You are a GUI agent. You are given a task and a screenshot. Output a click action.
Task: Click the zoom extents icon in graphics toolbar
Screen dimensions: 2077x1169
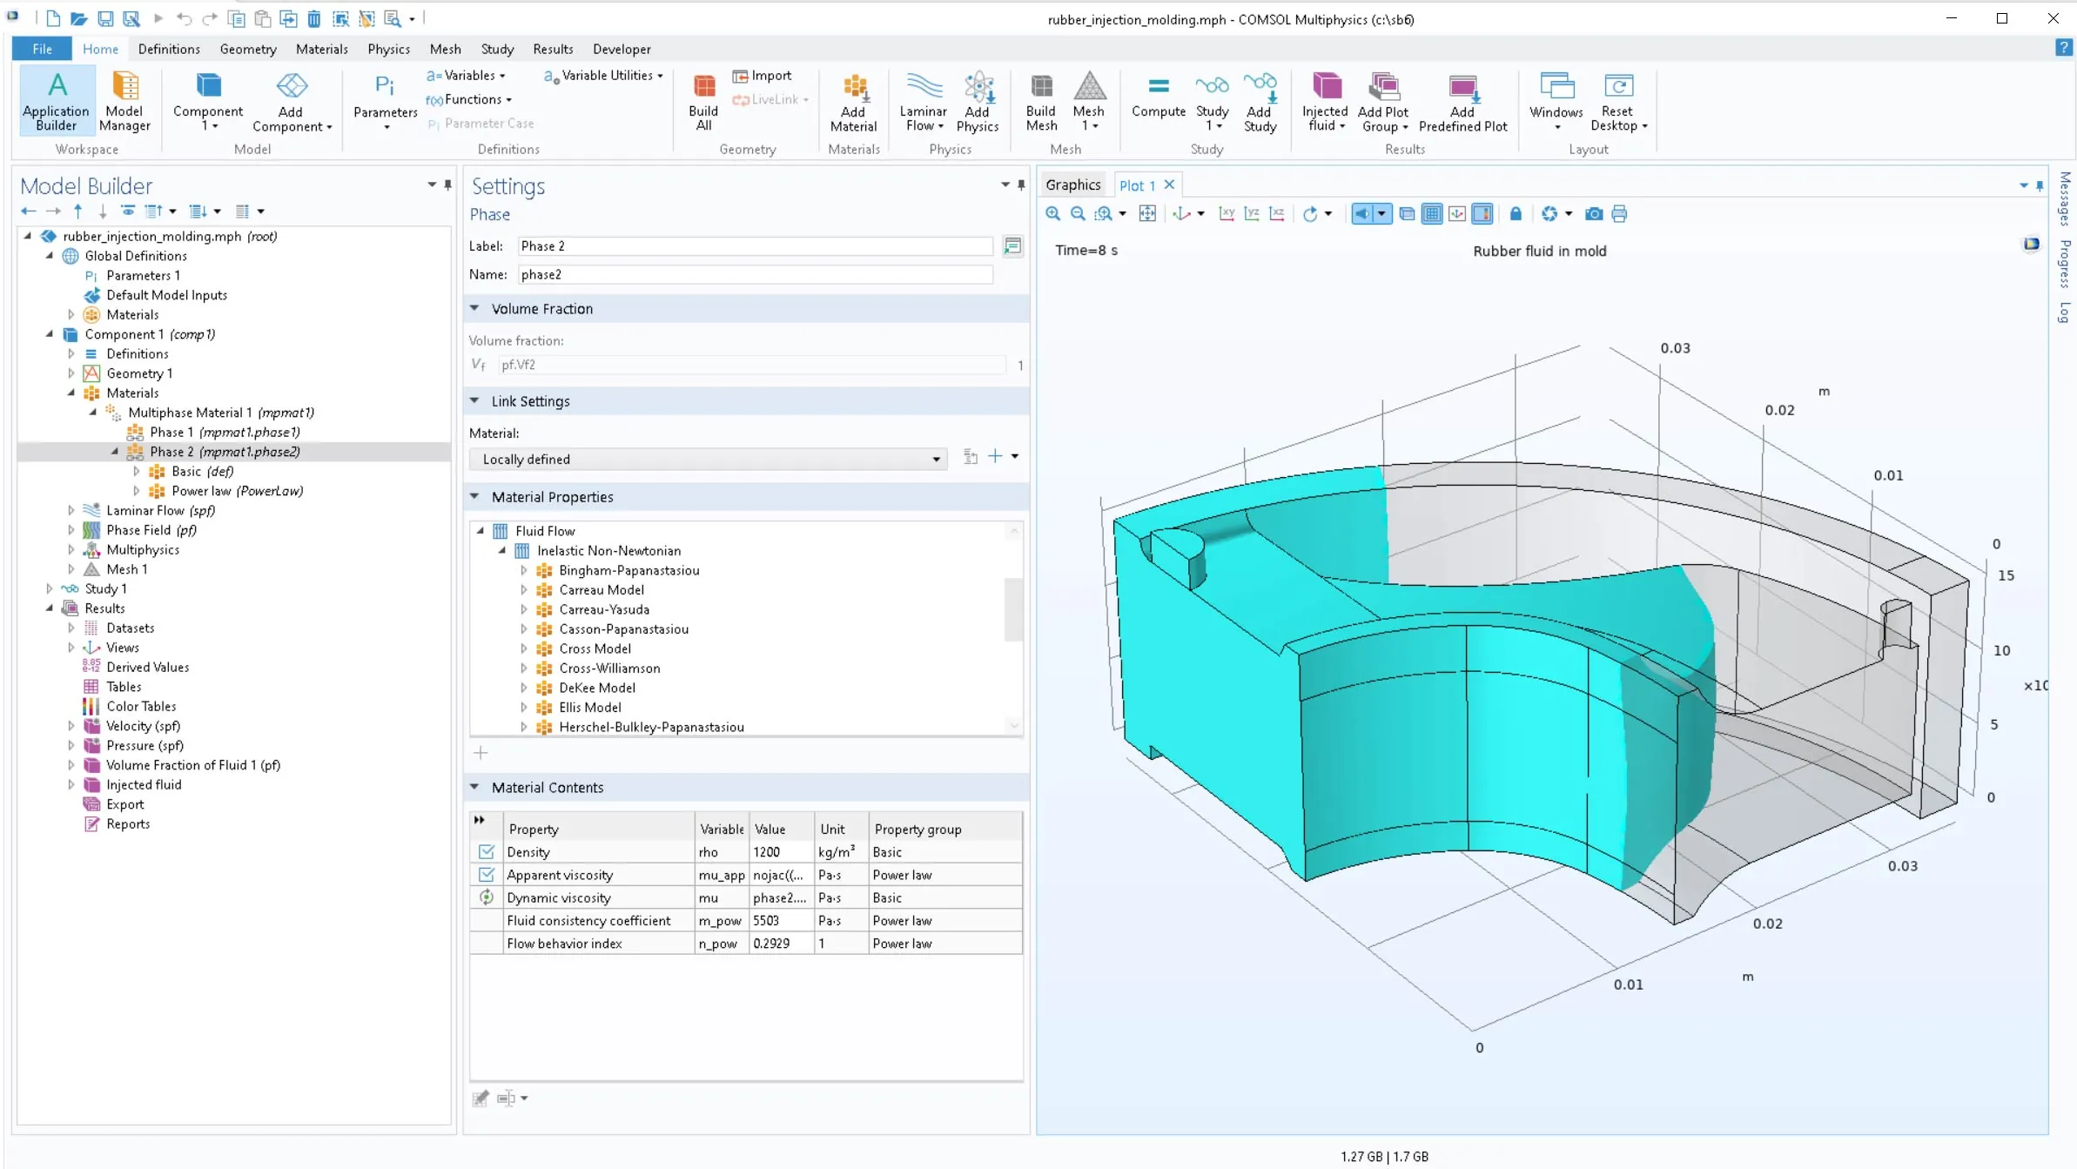tap(1147, 214)
